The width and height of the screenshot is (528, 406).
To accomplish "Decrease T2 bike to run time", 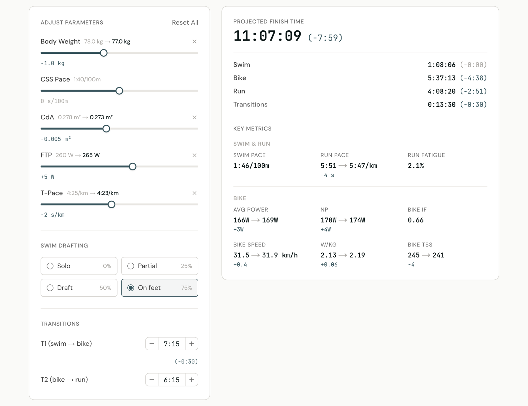I will pyautogui.click(x=152, y=380).
